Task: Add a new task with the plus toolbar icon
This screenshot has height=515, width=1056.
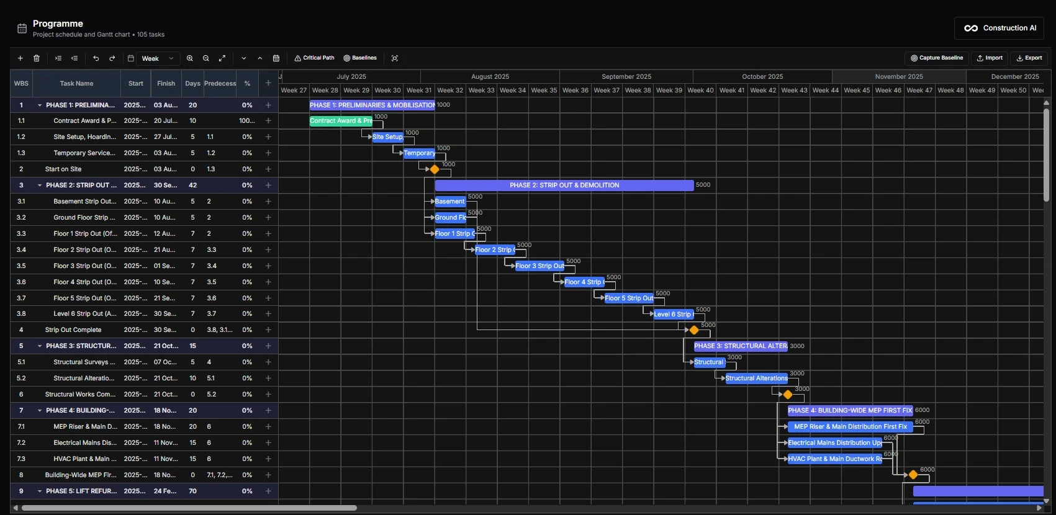Action: (x=20, y=58)
